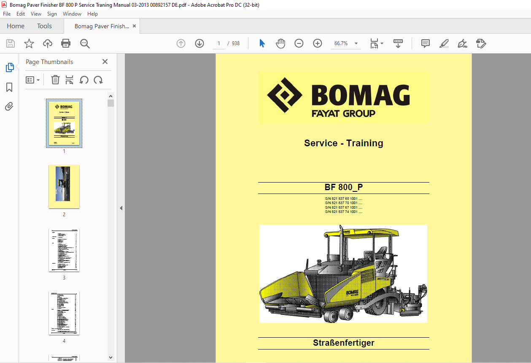Go to previous page arrow
This screenshot has width=531, height=363.
point(181,43)
